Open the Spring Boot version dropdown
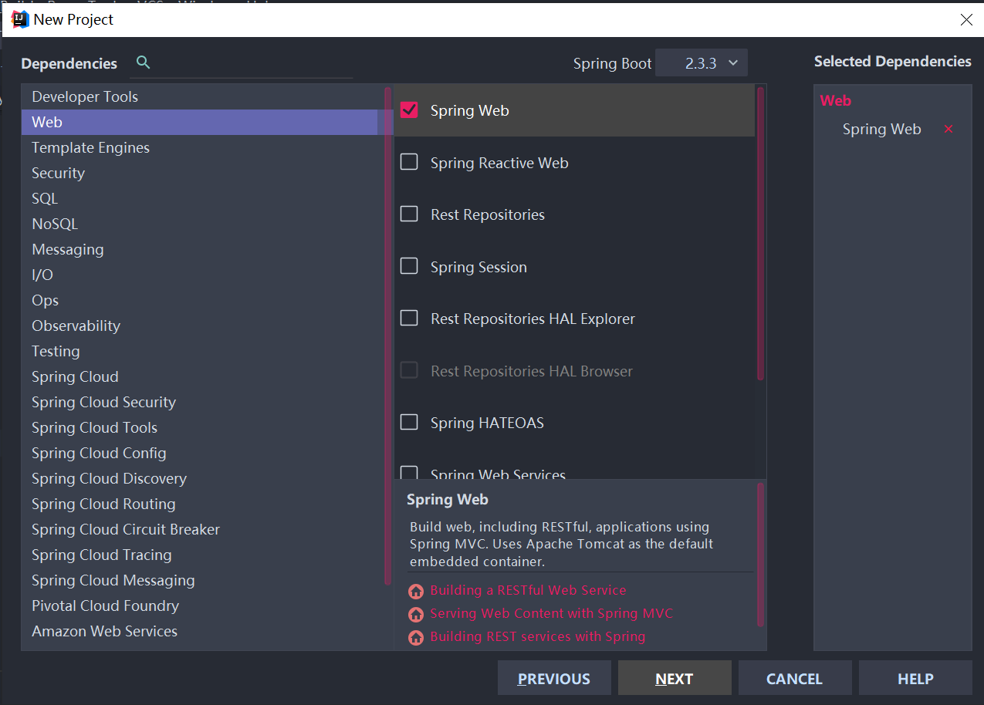 [702, 63]
